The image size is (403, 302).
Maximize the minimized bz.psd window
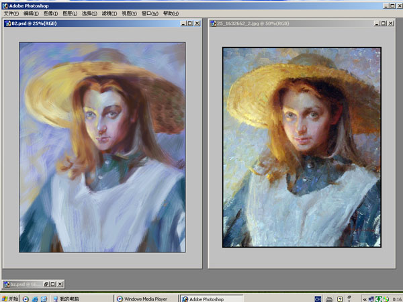(x=52, y=284)
